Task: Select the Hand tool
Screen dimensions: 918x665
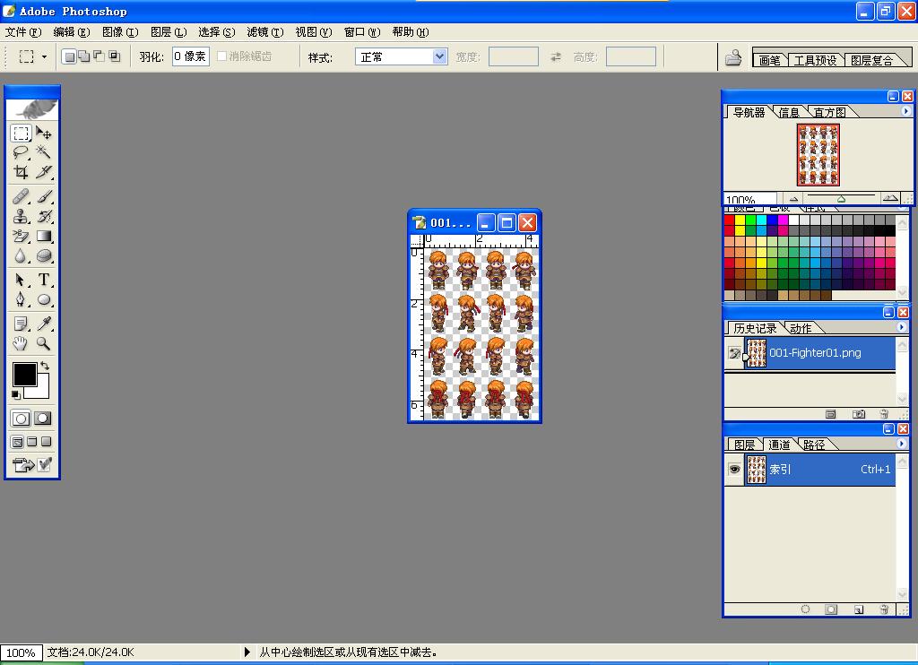Action: click(x=21, y=343)
